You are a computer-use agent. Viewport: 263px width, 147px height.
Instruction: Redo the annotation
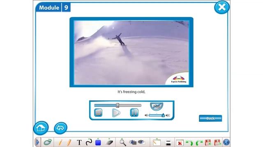point(199,143)
